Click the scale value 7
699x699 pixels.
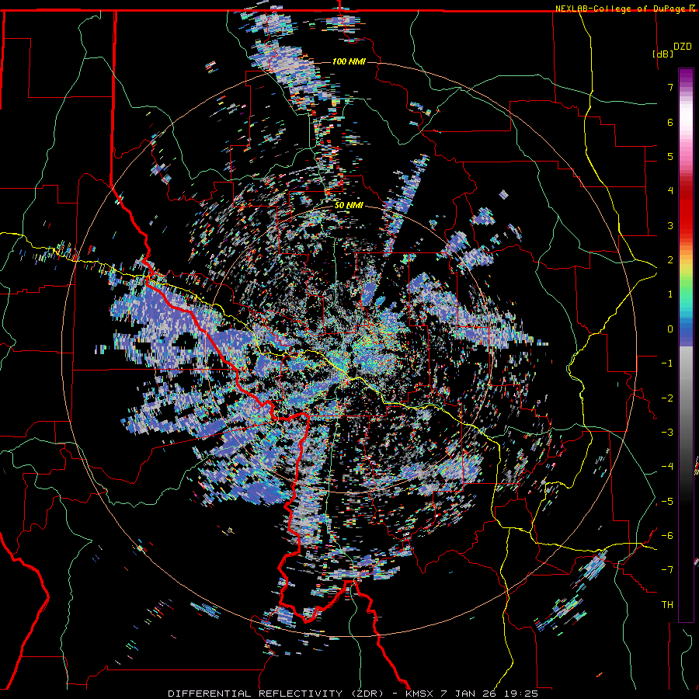[x=670, y=87]
